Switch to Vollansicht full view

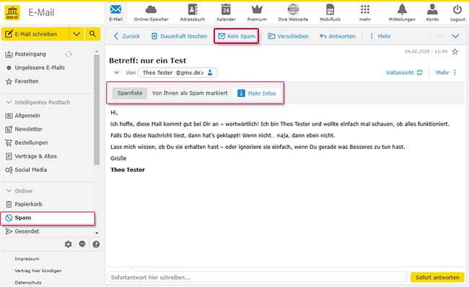404,73
